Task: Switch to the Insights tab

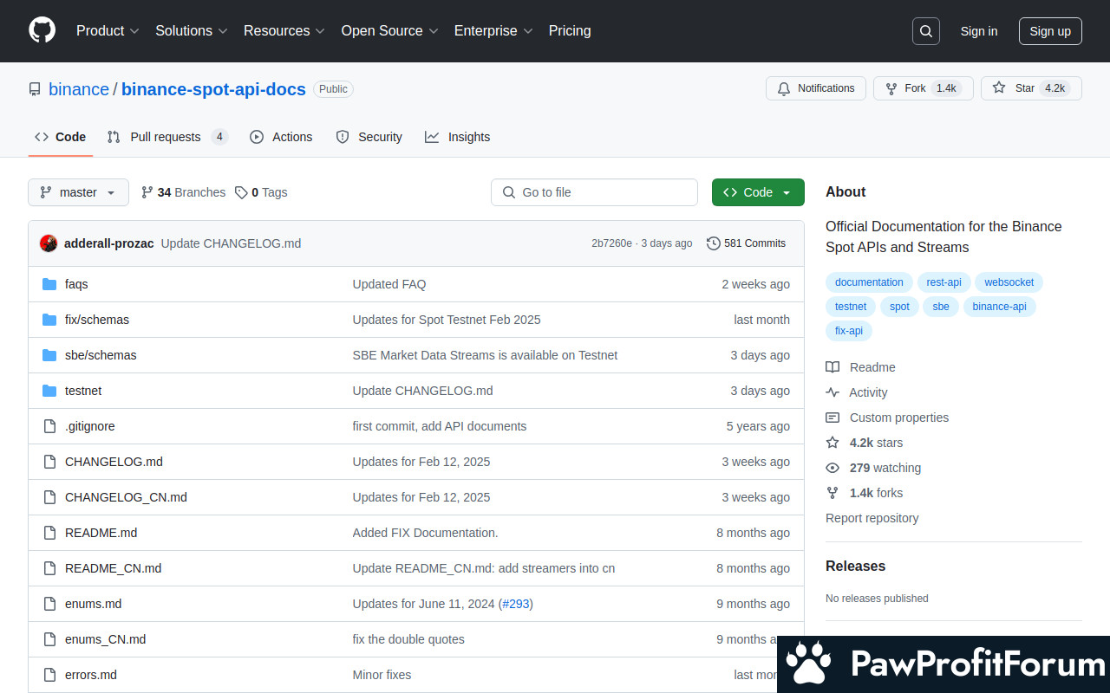Action: tap(457, 137)
